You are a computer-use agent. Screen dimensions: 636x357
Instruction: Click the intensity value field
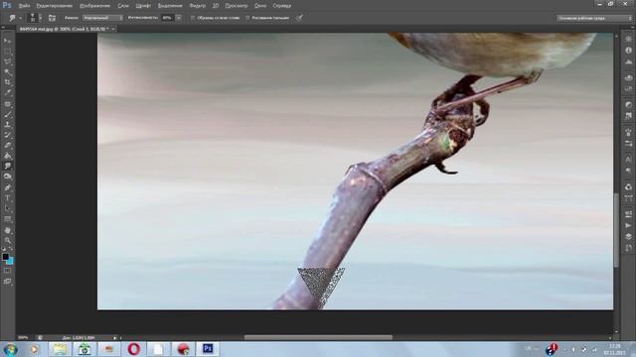pyautogui.click(x=167, y=18)
